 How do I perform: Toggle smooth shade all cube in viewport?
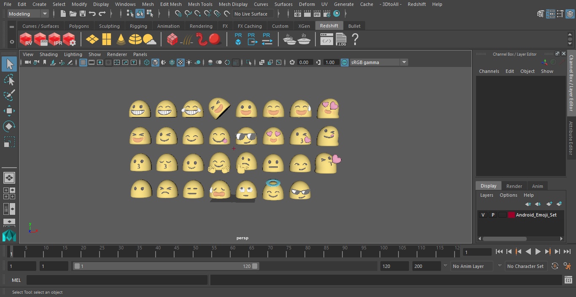point(155,62)
